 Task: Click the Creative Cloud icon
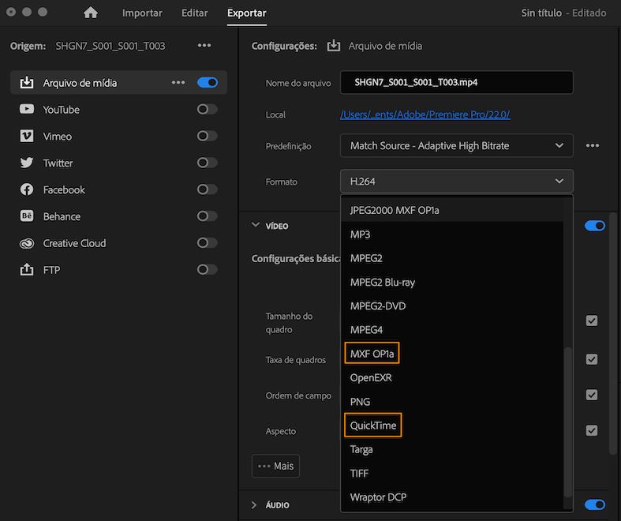(27, 243)
